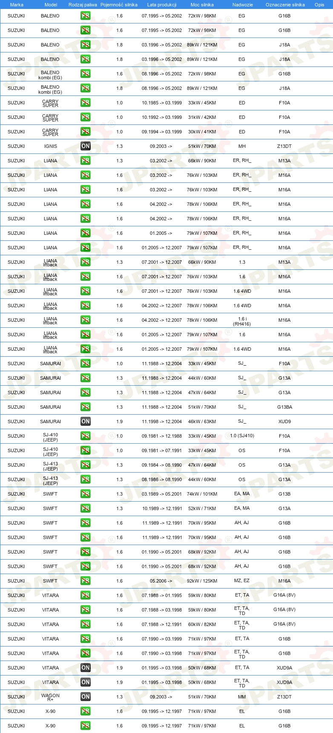Click the PB icon in the SJ-410 1.0 (SJ410) row
This screenshot has width=333, height=733.
[86, 436]
